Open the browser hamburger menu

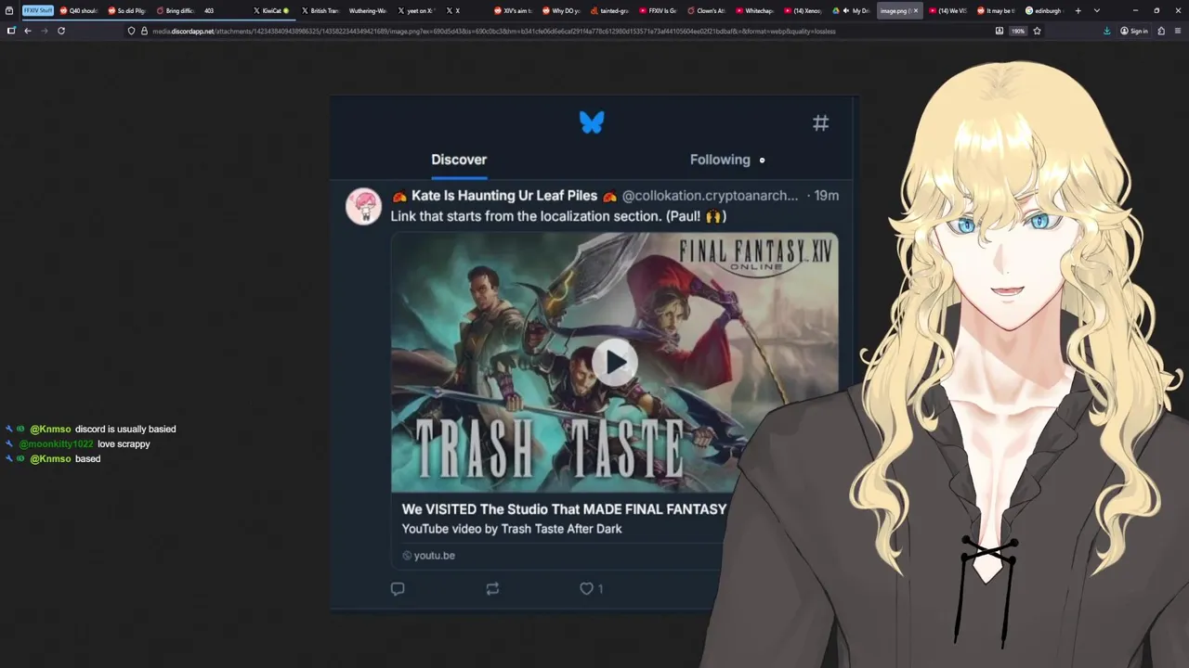point(1178,31)
